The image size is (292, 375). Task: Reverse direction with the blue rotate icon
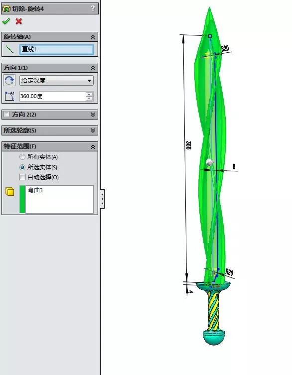pos(9,80)
